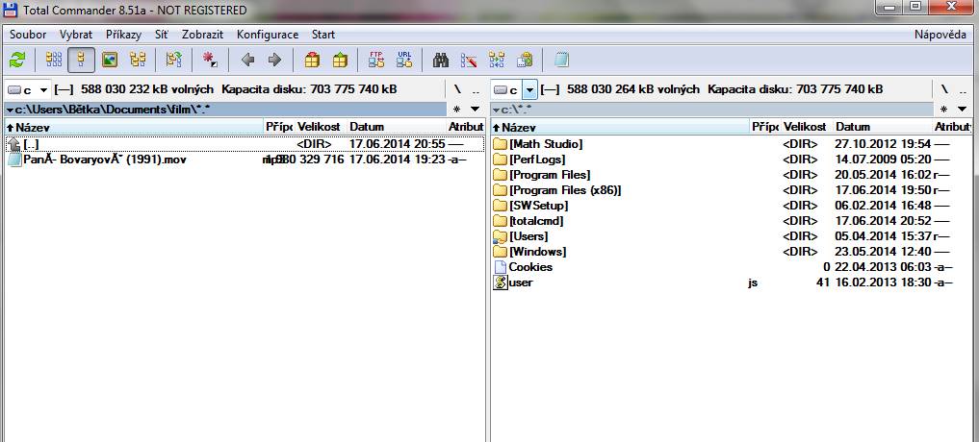Open the Vybrat menu
Viewport: 979px width, 442px height.
76,35
